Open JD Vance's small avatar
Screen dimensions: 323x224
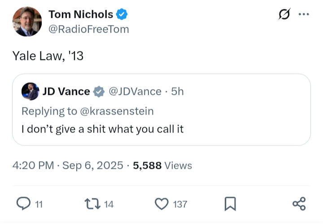pos(30,91)
